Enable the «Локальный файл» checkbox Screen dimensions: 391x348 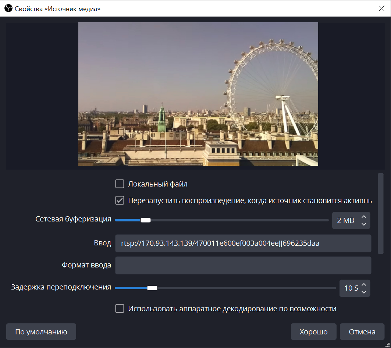[120, 184]
